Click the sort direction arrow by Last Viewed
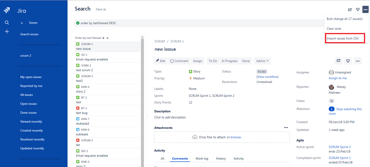The height and width of the screenshot is (167, 370). (103, 38)
